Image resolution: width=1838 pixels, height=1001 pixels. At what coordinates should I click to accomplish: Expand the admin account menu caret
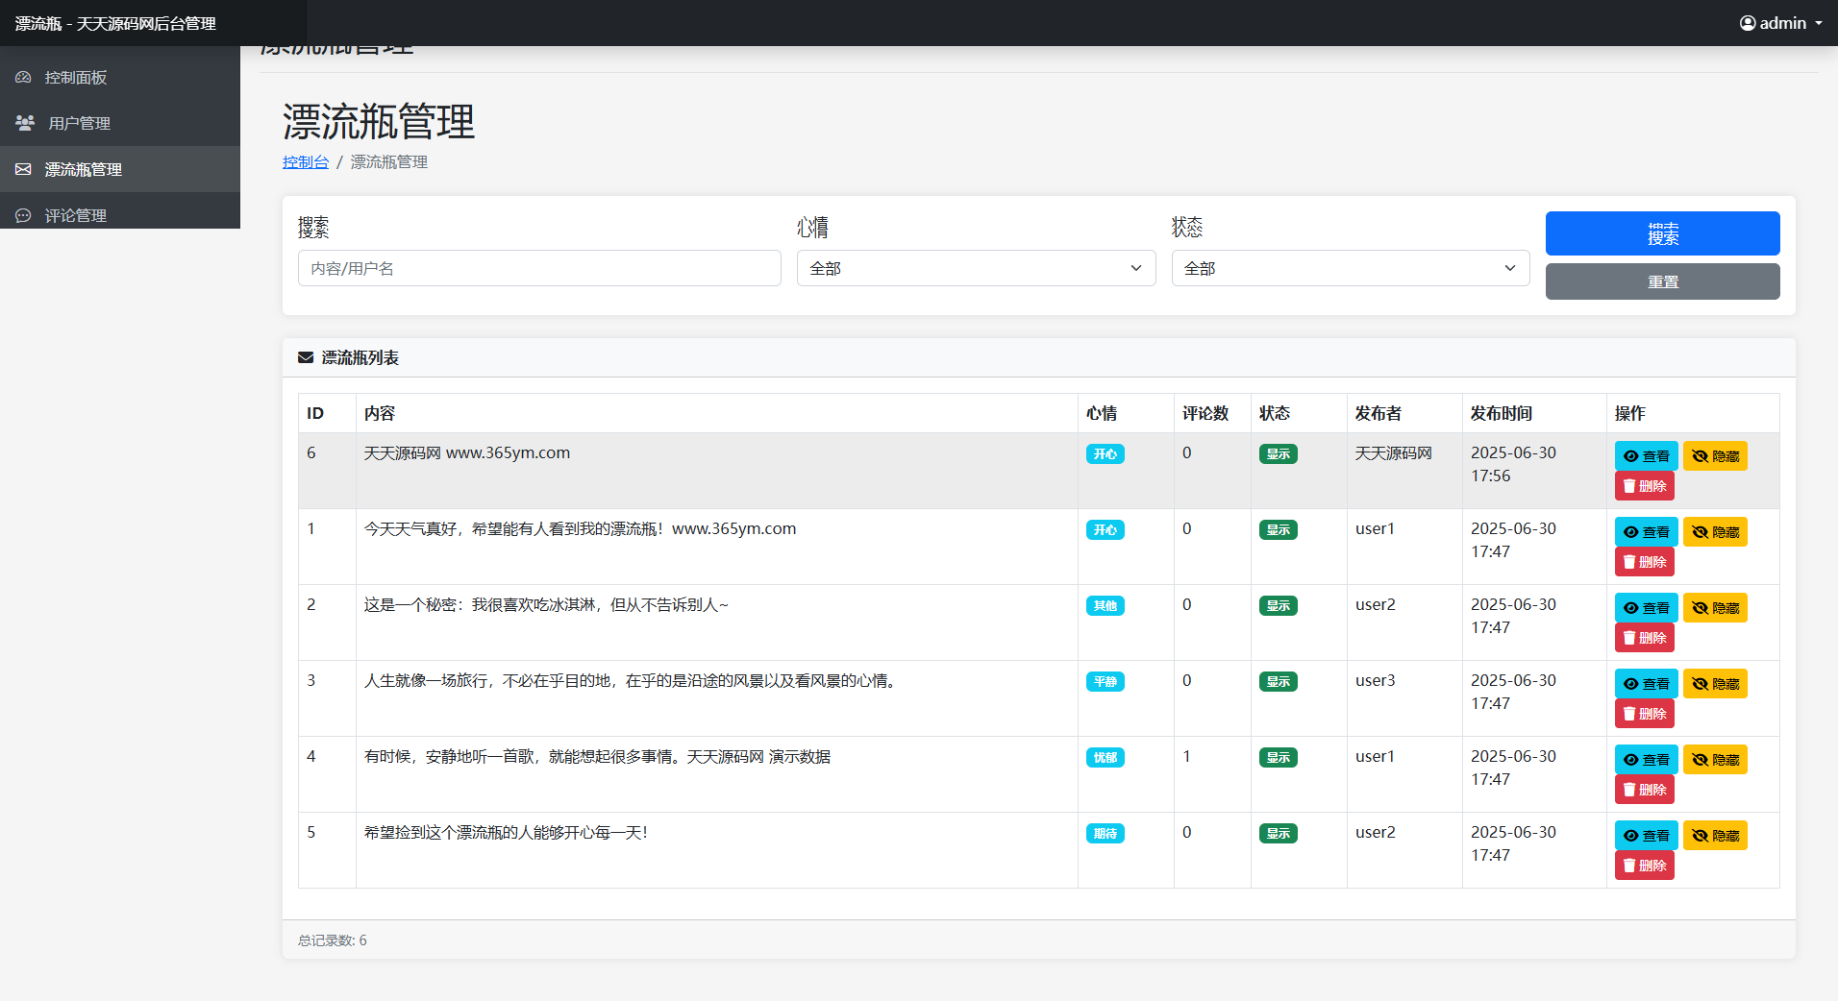pos(1819,23)
